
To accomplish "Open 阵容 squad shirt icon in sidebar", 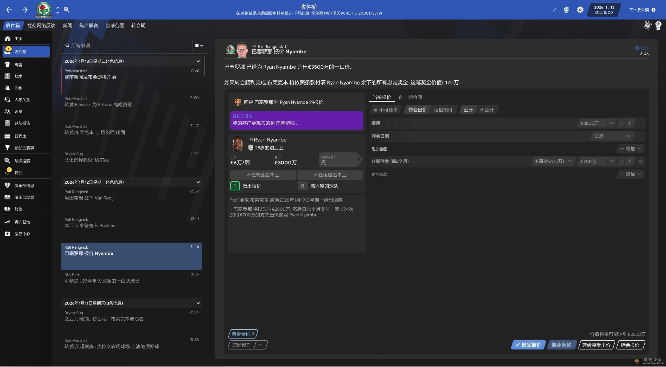I will point(8,65).
